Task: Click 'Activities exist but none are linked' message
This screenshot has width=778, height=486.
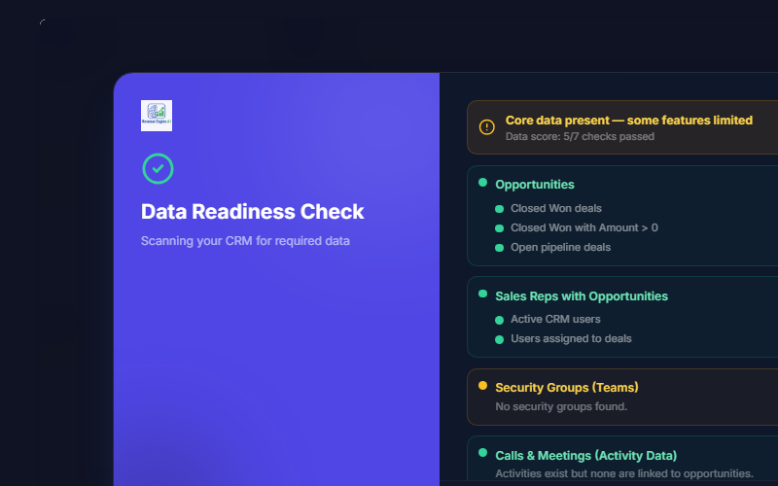Action: pos(624,473)
